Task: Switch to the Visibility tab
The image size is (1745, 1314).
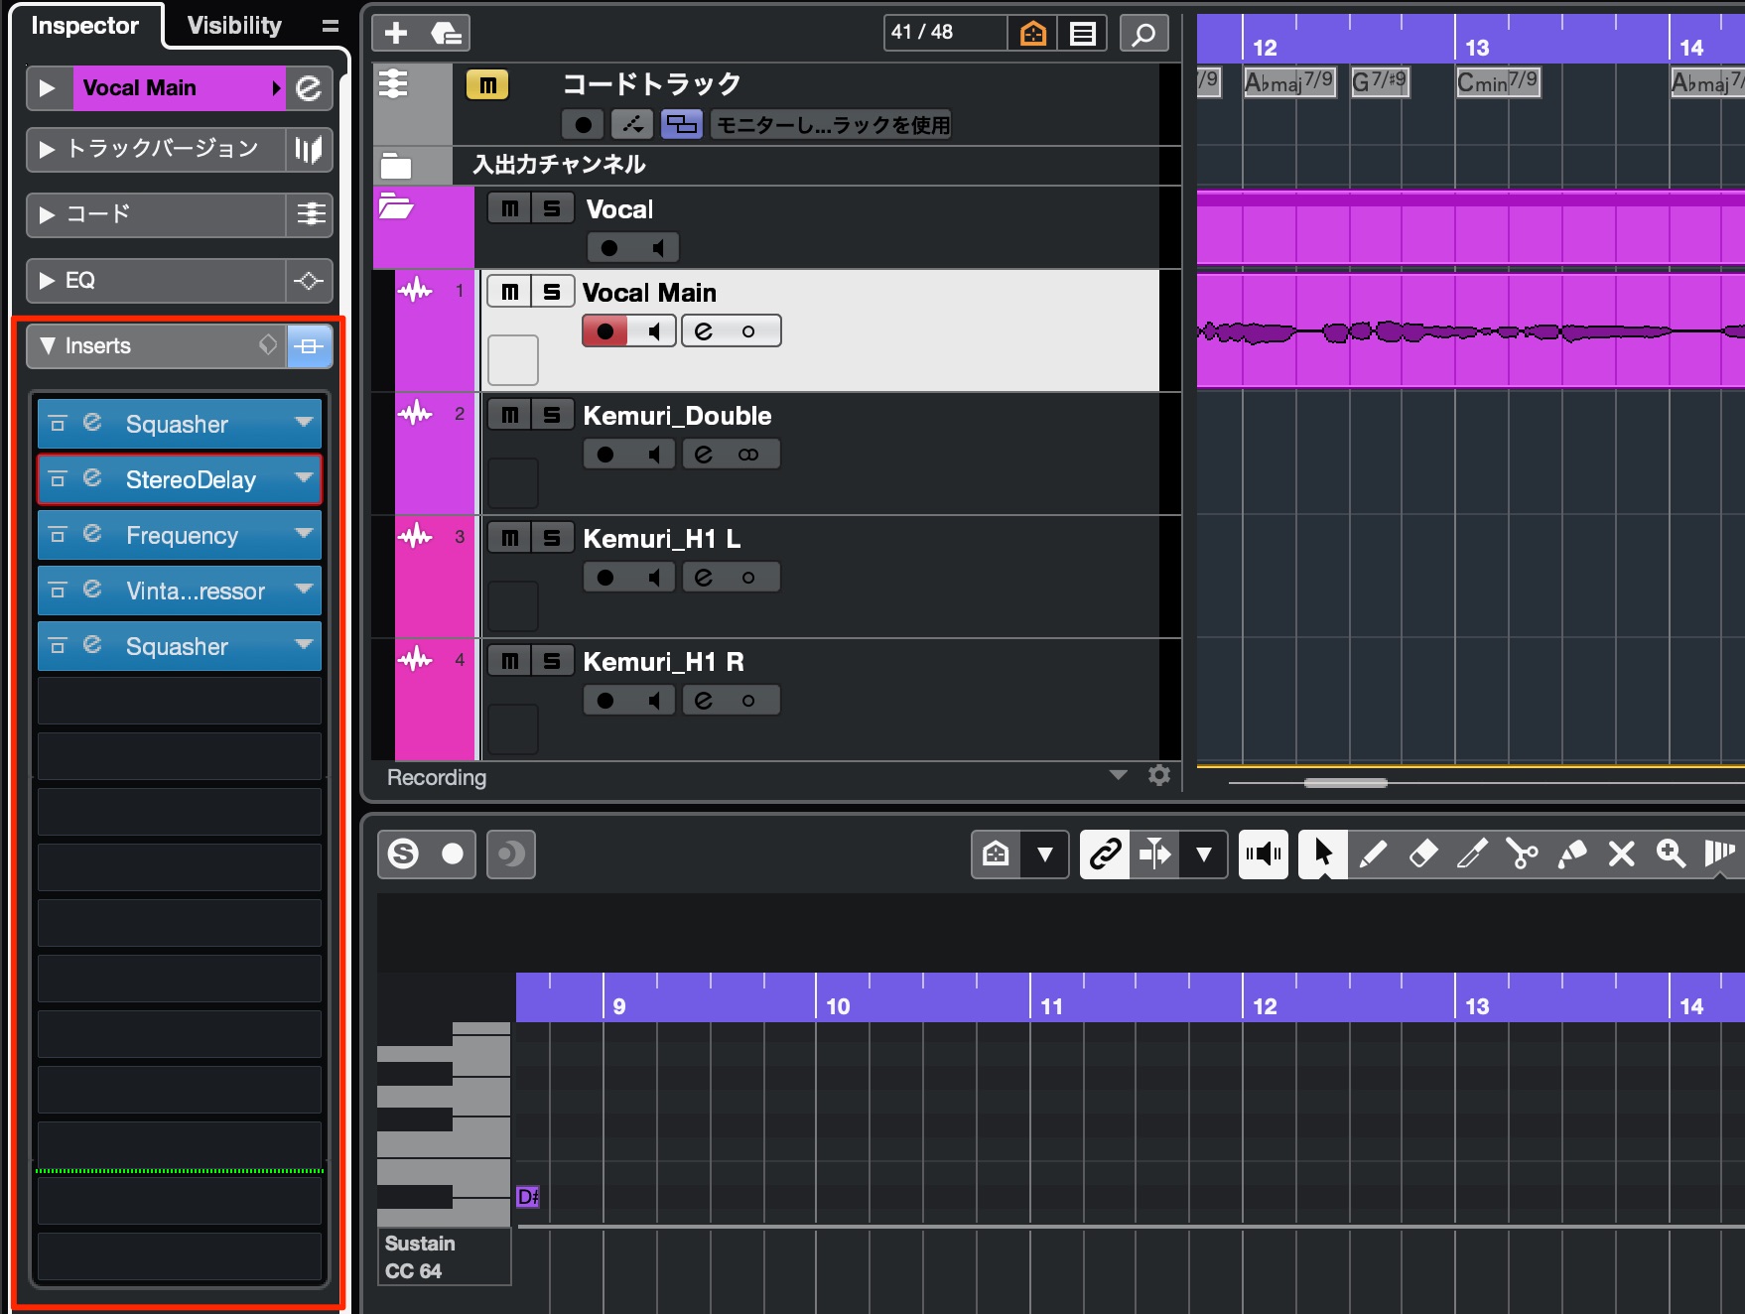Action: pos(234,26)
